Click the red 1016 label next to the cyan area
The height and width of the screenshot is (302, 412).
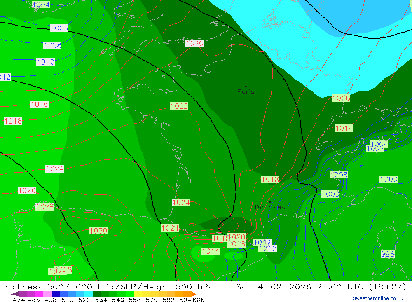point(341,98)
